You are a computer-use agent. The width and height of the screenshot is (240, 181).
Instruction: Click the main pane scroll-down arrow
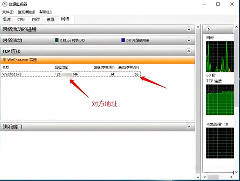(198, 177)
